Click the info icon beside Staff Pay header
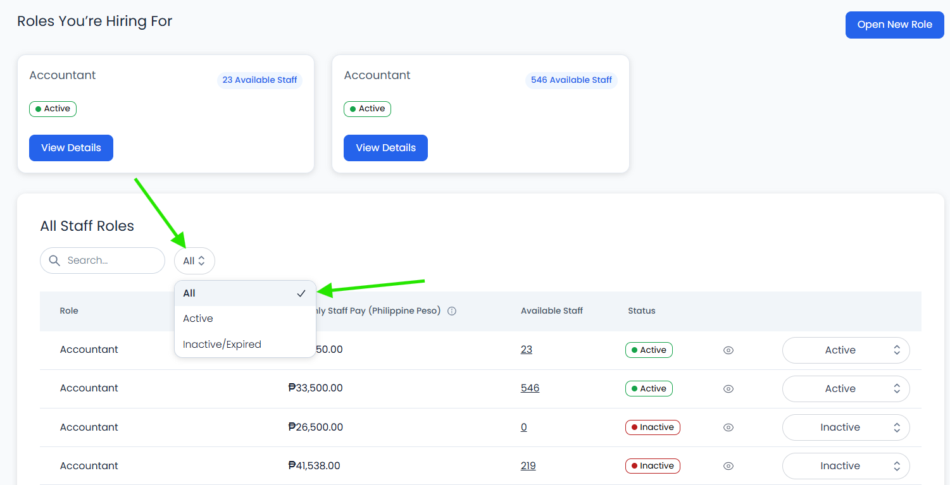Screen dimensions: 950x485 [x=452, y=311]
